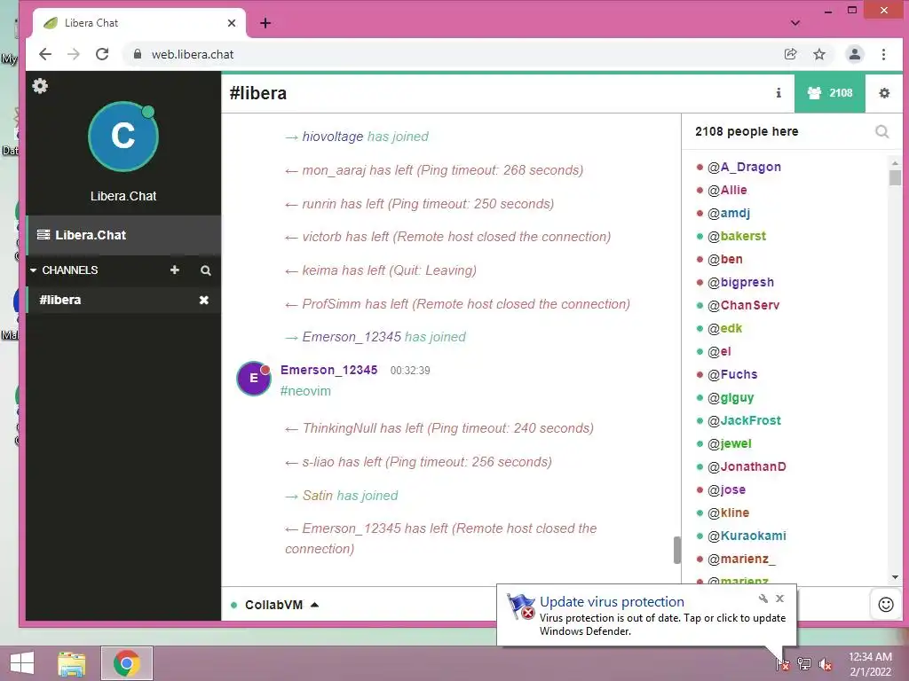Close the Libera Chat browser tab

[x=232, y=23]
